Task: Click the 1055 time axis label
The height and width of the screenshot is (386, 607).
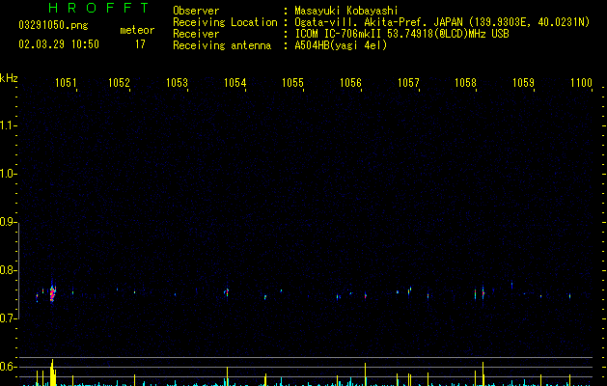Action: [292, 83]
